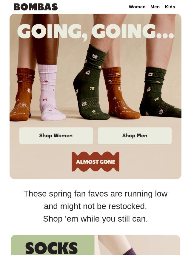This screenshot has height=255, width=191.
Task: Click the wavy ALMOST GONE badge
Action: tap(95, 162)
